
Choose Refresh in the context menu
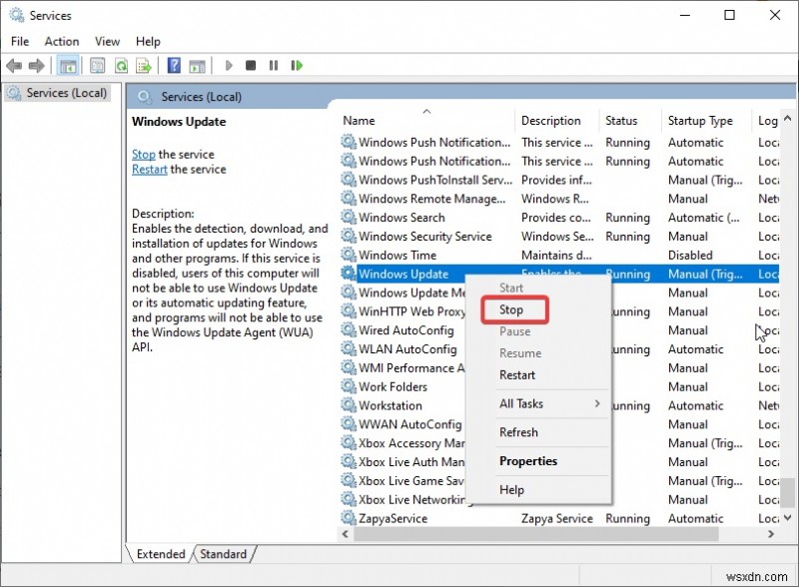tap(537, 432)
